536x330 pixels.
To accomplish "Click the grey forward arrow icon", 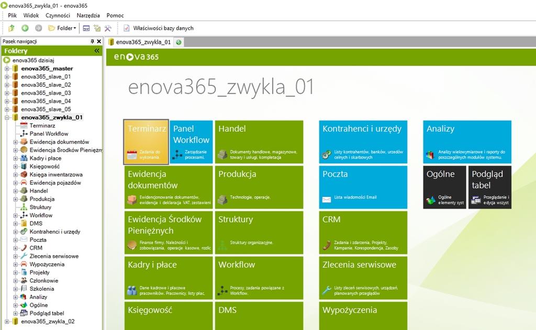I will click(x=38, y=28).
